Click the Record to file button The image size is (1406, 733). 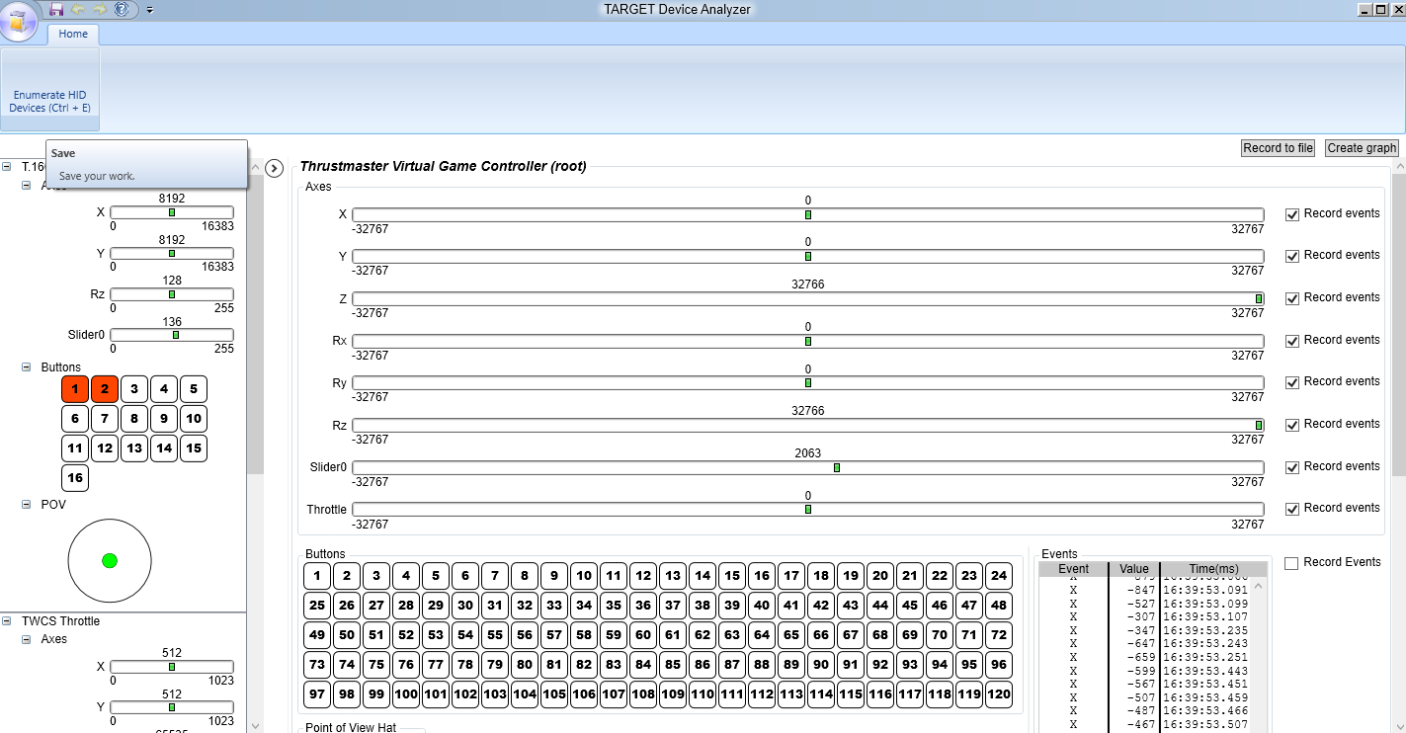coord(1278,148)
